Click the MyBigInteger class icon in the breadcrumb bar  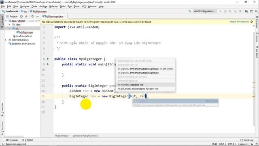[x=31, y=11]
